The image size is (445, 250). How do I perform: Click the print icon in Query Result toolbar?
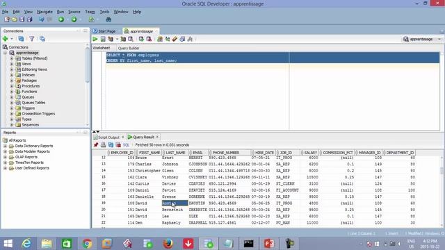point(104,145)
